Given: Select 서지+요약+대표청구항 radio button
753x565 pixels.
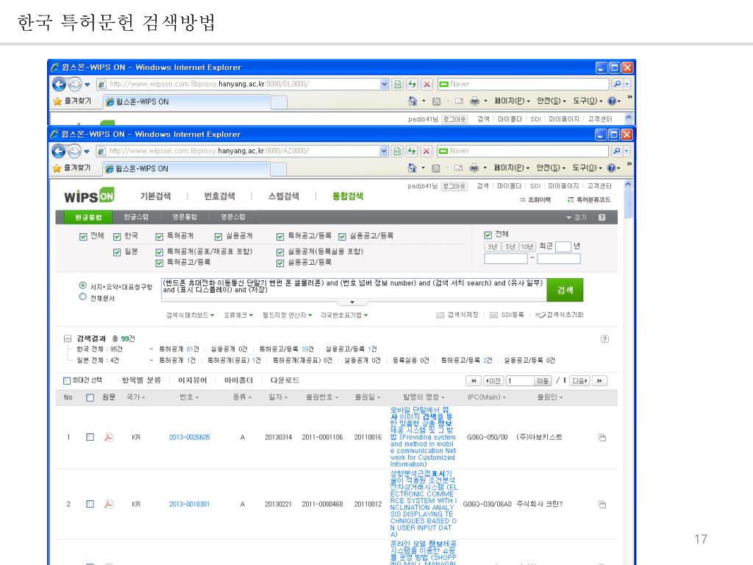Looking at the screenshot, I should click(82, 285).
